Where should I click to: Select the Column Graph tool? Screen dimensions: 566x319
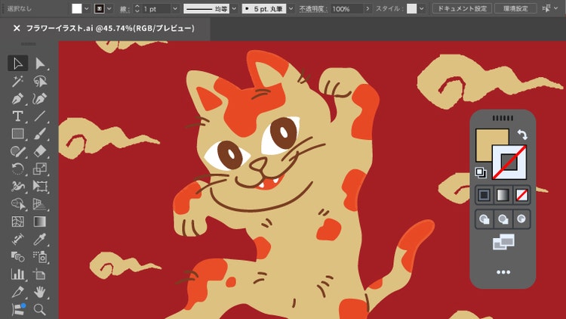click(17, 274)
